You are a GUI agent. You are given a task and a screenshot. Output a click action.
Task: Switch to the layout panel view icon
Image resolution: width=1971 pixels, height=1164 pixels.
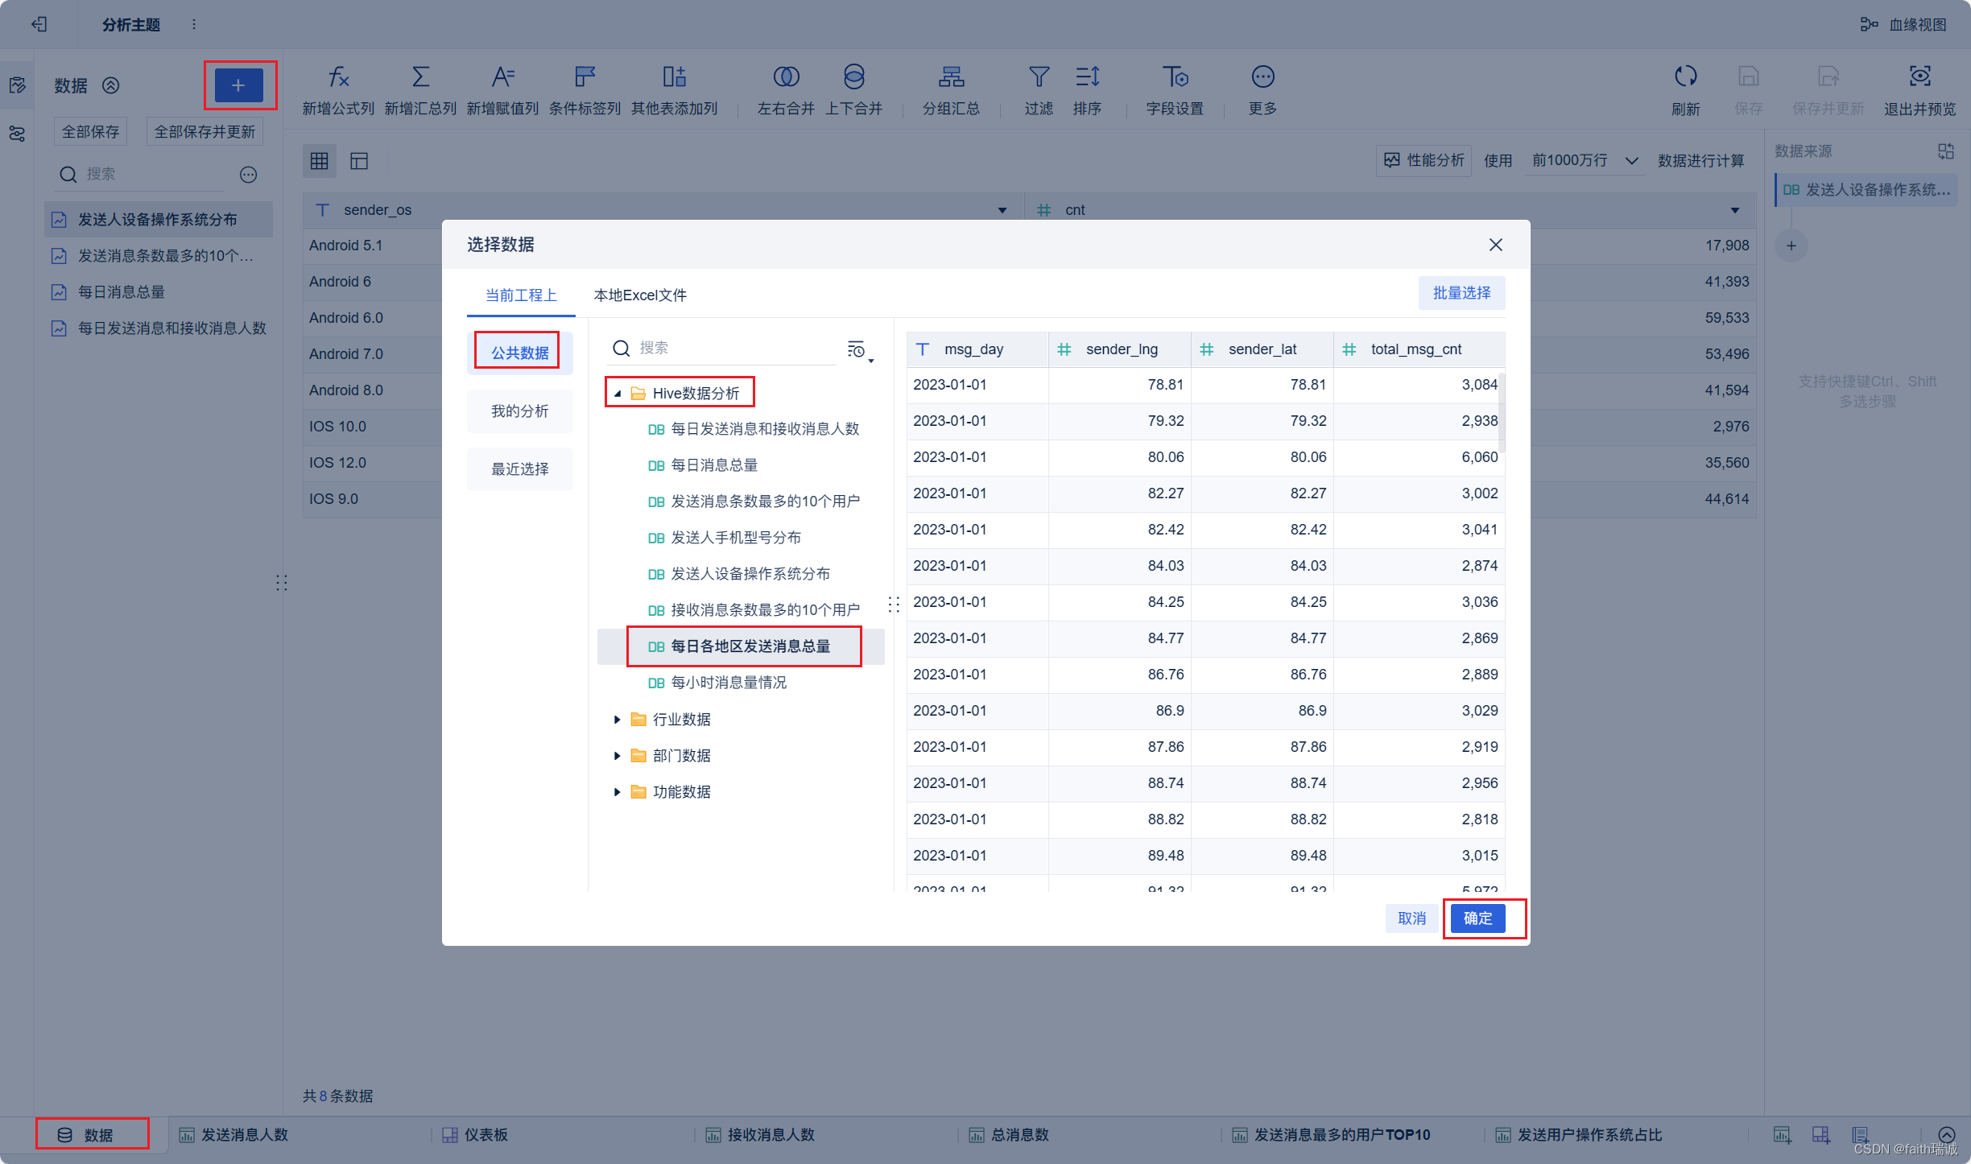click(359, 161)
